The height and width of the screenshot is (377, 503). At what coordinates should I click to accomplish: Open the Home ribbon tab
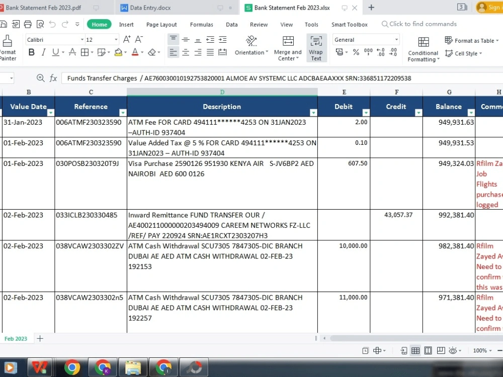click(100, 24)
